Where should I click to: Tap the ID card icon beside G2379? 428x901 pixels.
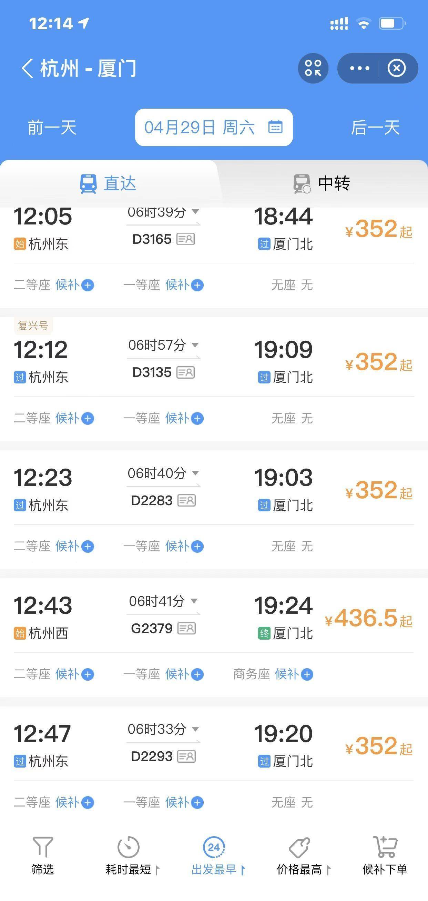[x=186, y=629]
